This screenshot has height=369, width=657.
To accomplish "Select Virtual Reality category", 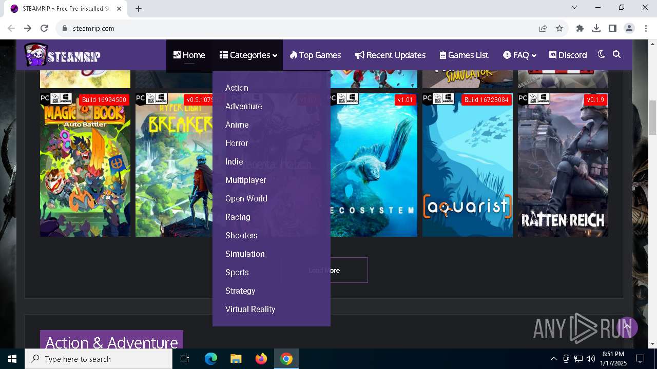I will [250, 309].
